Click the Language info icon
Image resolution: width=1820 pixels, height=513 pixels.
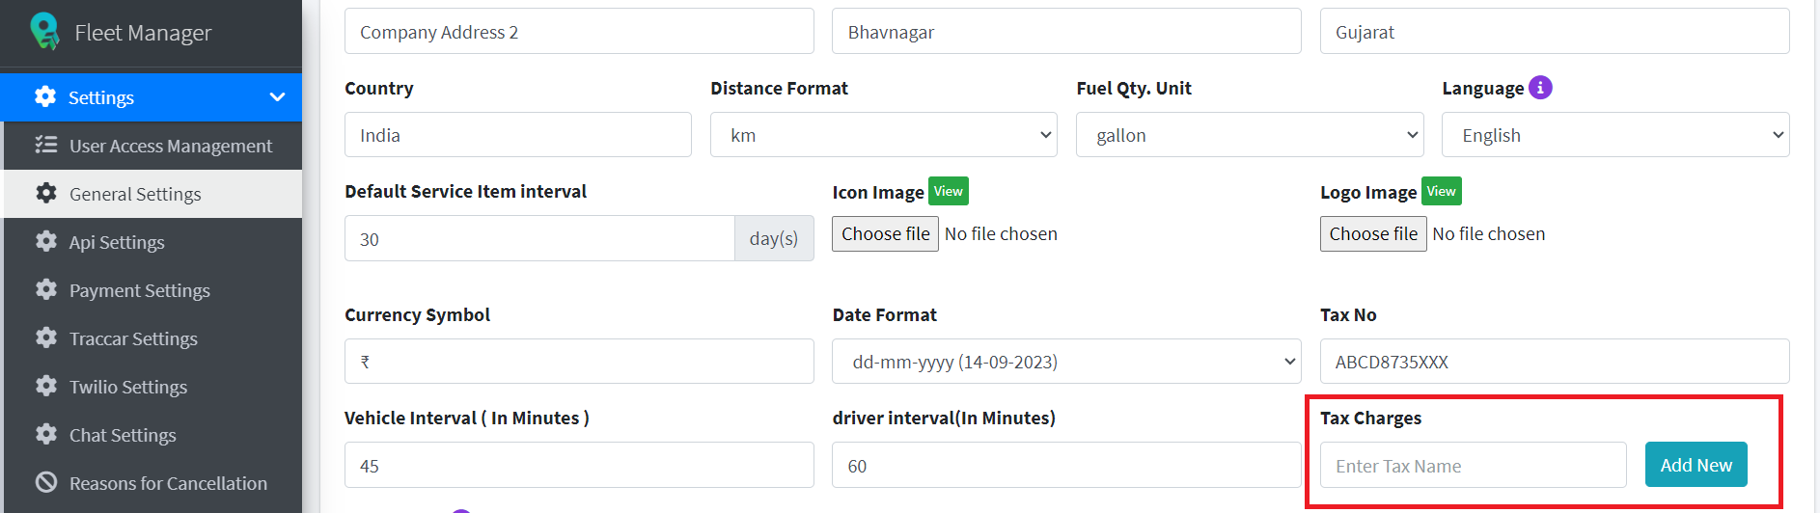tap(1540, 88)
